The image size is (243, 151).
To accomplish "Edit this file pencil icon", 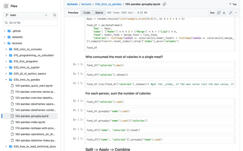I will (x=231, y=13).
